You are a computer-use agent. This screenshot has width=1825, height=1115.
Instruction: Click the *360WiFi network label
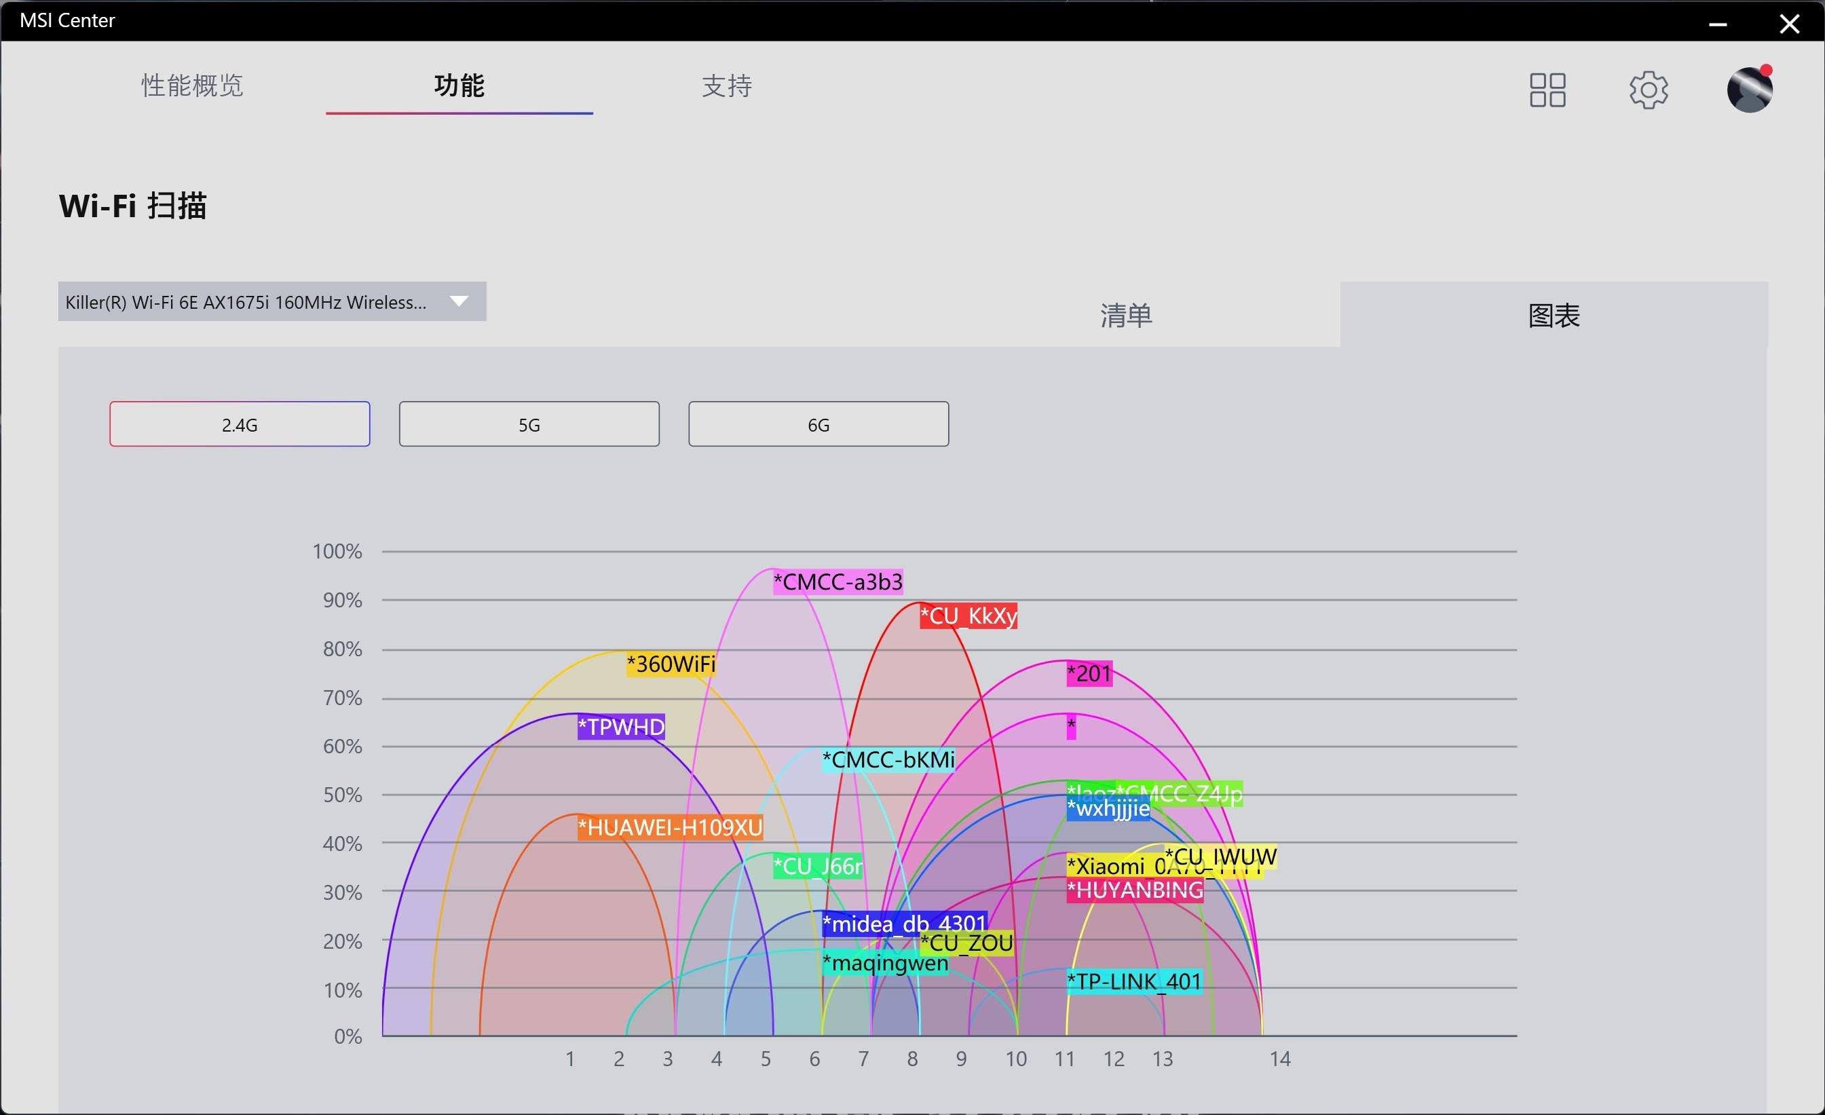coord(671,664)
